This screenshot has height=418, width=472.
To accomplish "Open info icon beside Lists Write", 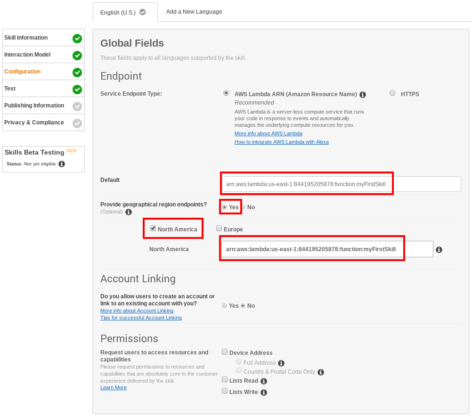I will pyautogui.click(x=264, y=393).
